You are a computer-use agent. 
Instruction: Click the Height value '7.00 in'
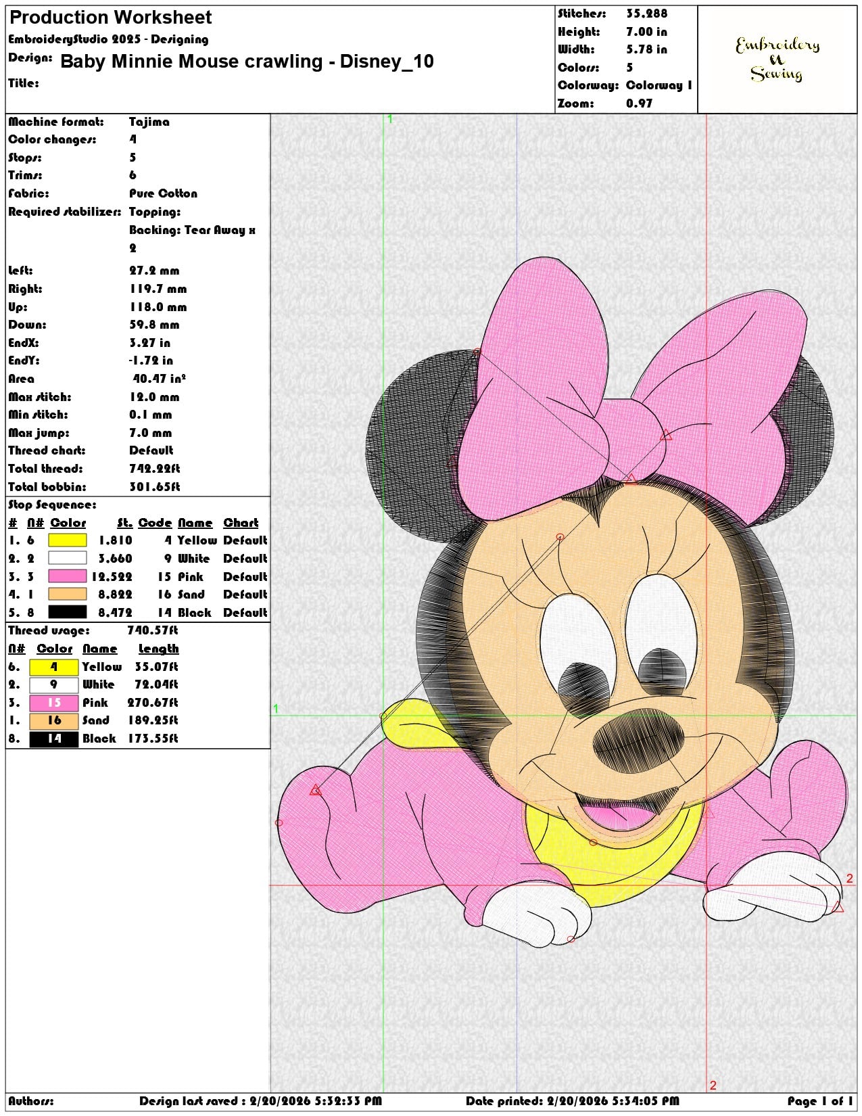point(647,32)
